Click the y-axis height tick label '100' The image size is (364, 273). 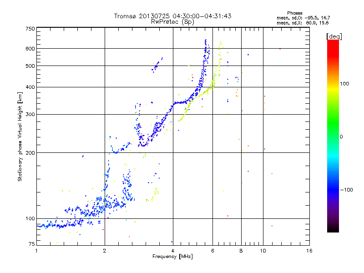pos(30,218)
